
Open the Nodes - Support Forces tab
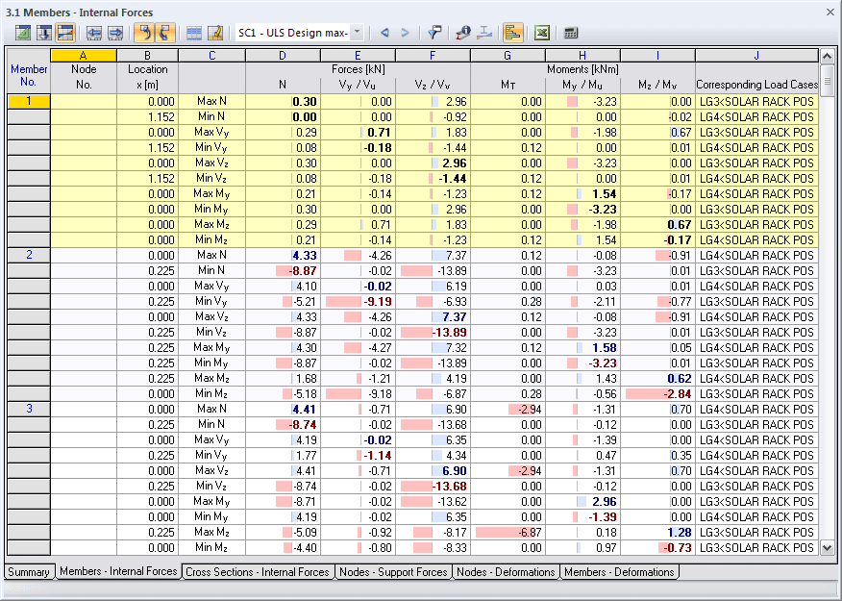coord(391,571)
